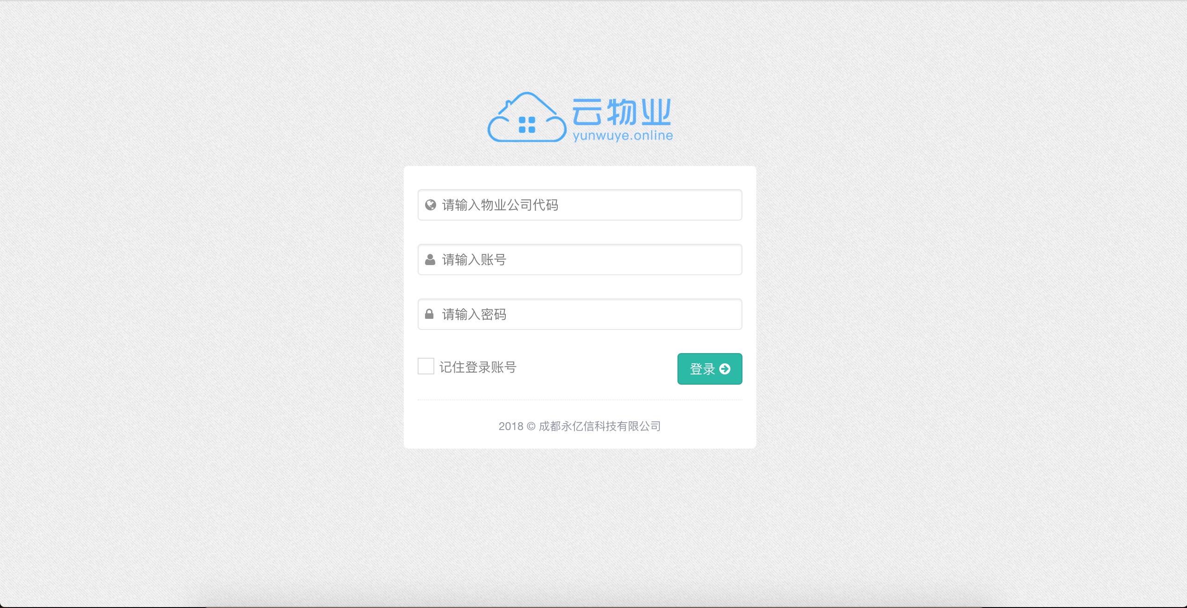Focus the 请输入账号 account field

[580, 260]
